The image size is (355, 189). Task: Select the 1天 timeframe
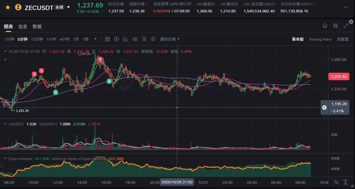click(x=76, y=39)
